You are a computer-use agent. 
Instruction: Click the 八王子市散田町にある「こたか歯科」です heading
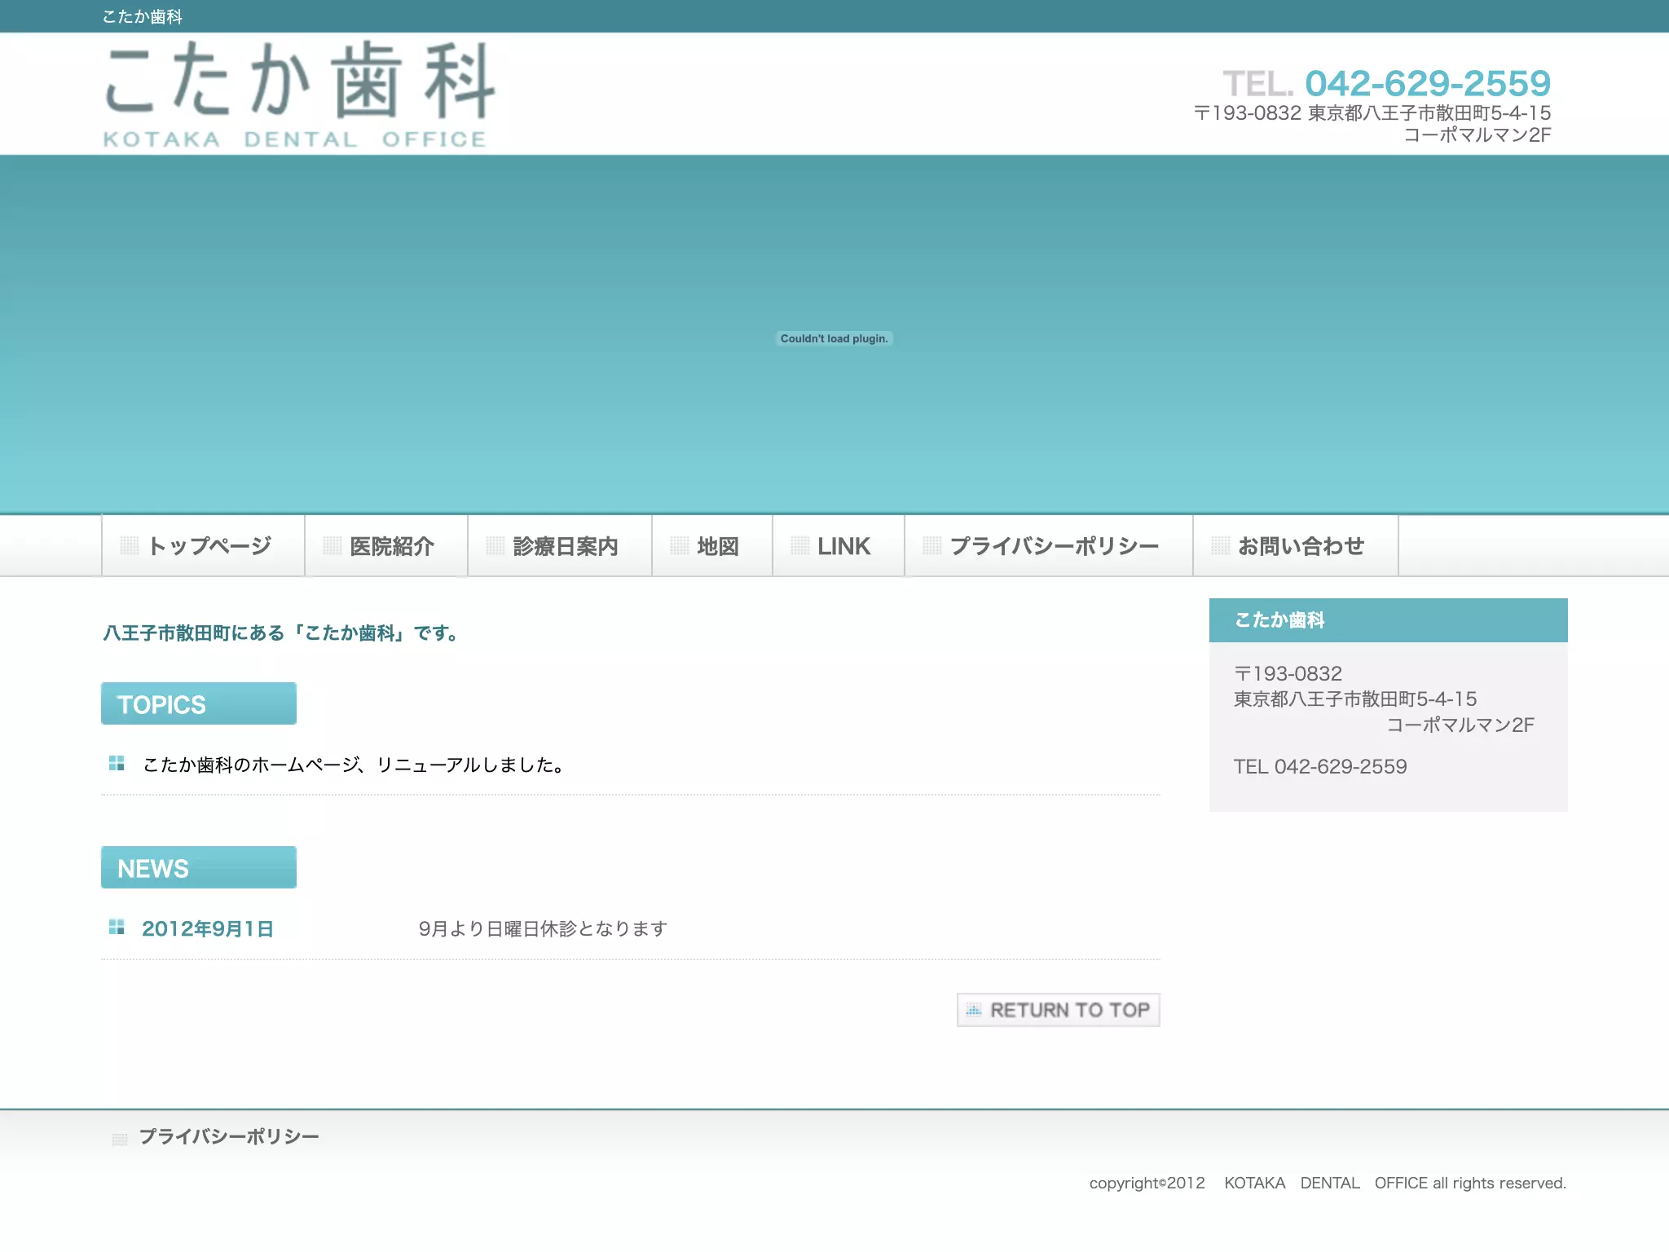point(281,633)
